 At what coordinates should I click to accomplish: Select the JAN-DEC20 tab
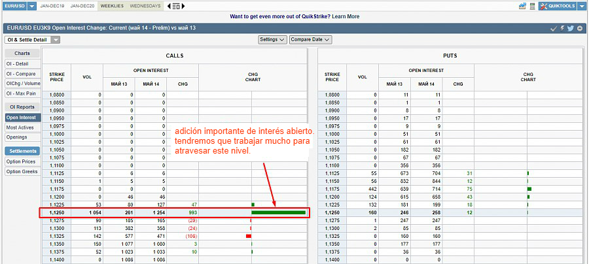(x=82, y=6)
